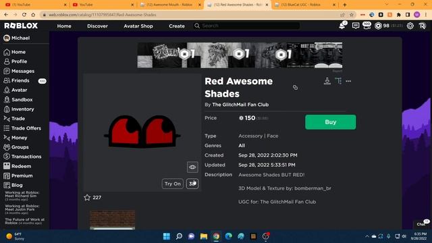Open blog post Meet Justin Park
Screen dimensions: 432x243
22,209
